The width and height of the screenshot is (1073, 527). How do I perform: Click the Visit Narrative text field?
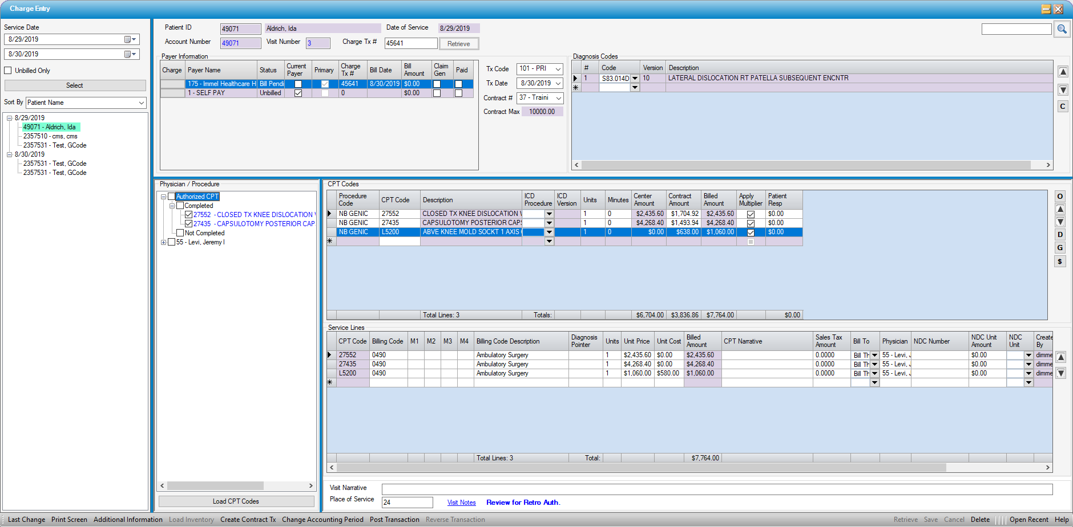pyautogui.click(x=716, y=489)
